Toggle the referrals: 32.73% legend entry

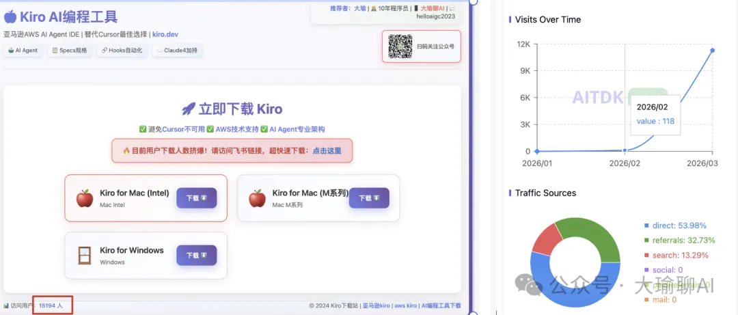coord(679,240)
